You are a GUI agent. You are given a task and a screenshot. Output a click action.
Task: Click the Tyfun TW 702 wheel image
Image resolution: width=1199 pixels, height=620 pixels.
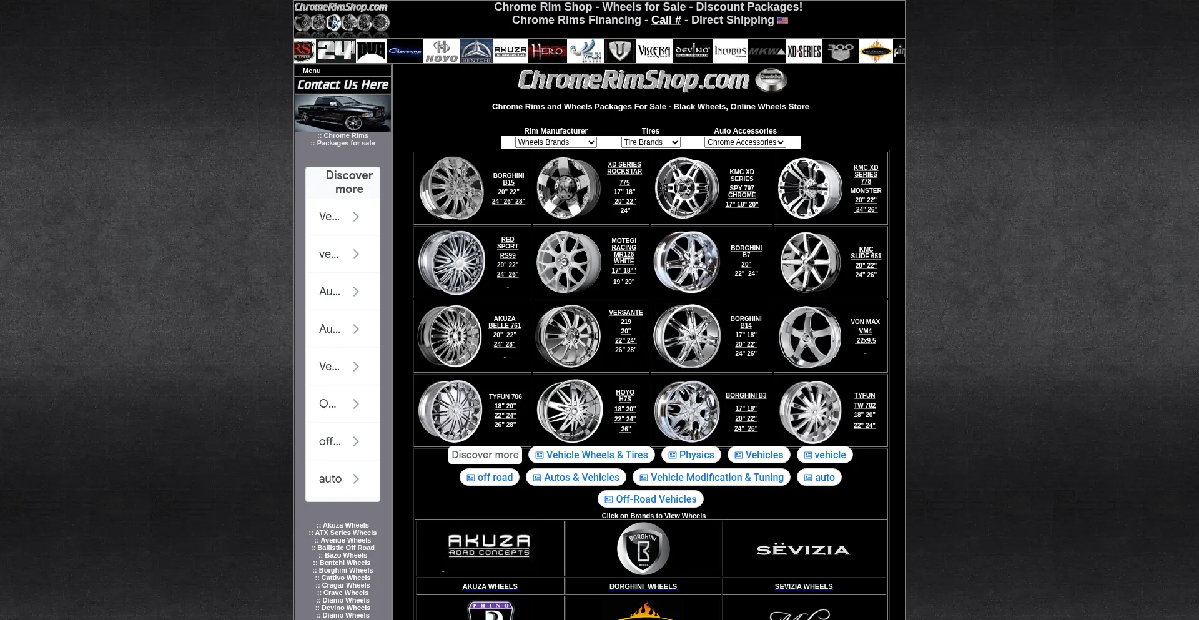click(811, 411)
